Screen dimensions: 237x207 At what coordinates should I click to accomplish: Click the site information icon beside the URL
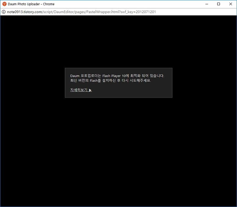[x=4, y=12]
